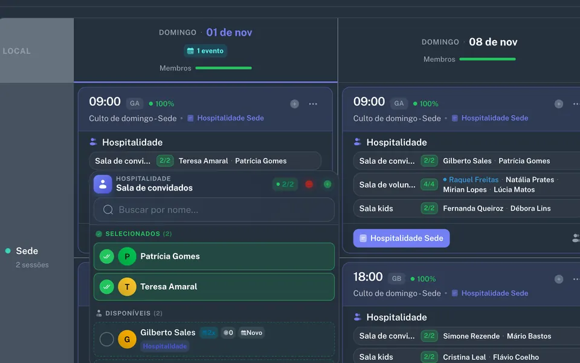The width and height of the screenshot is (580, 363).
Task: Click Mirian Lopes name
Action: 465,189
